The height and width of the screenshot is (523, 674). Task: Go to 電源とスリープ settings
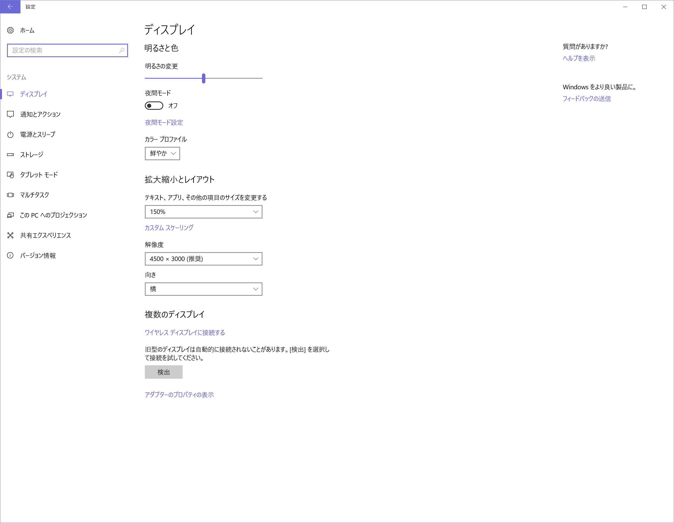(x=38, y=134)
